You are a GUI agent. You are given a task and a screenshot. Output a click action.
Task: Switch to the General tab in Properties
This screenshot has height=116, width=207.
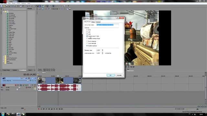98,22
